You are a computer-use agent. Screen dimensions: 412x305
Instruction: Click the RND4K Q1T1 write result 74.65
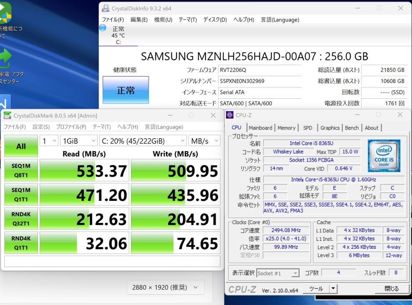click(x=176, y=243)
